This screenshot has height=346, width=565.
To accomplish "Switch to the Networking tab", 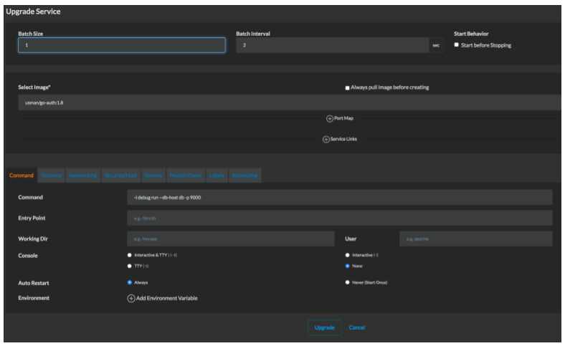I will (83, 176).
